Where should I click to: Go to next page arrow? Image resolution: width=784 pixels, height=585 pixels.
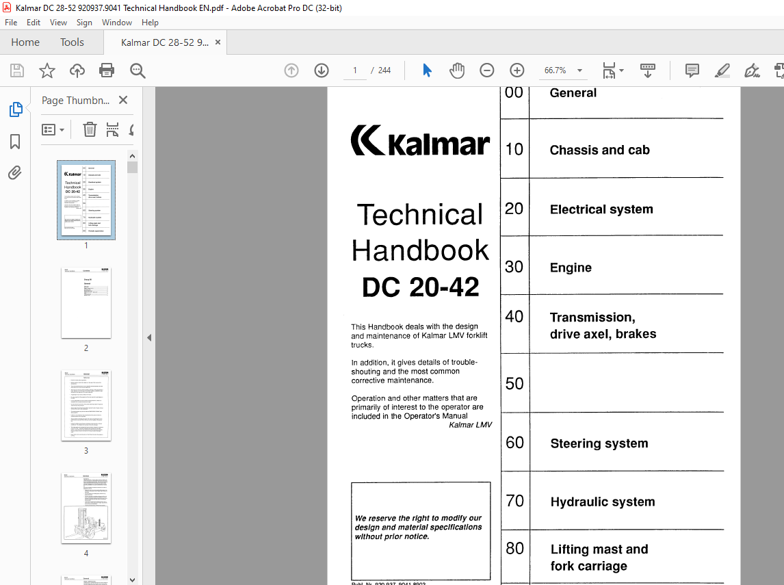coord(322,70)
